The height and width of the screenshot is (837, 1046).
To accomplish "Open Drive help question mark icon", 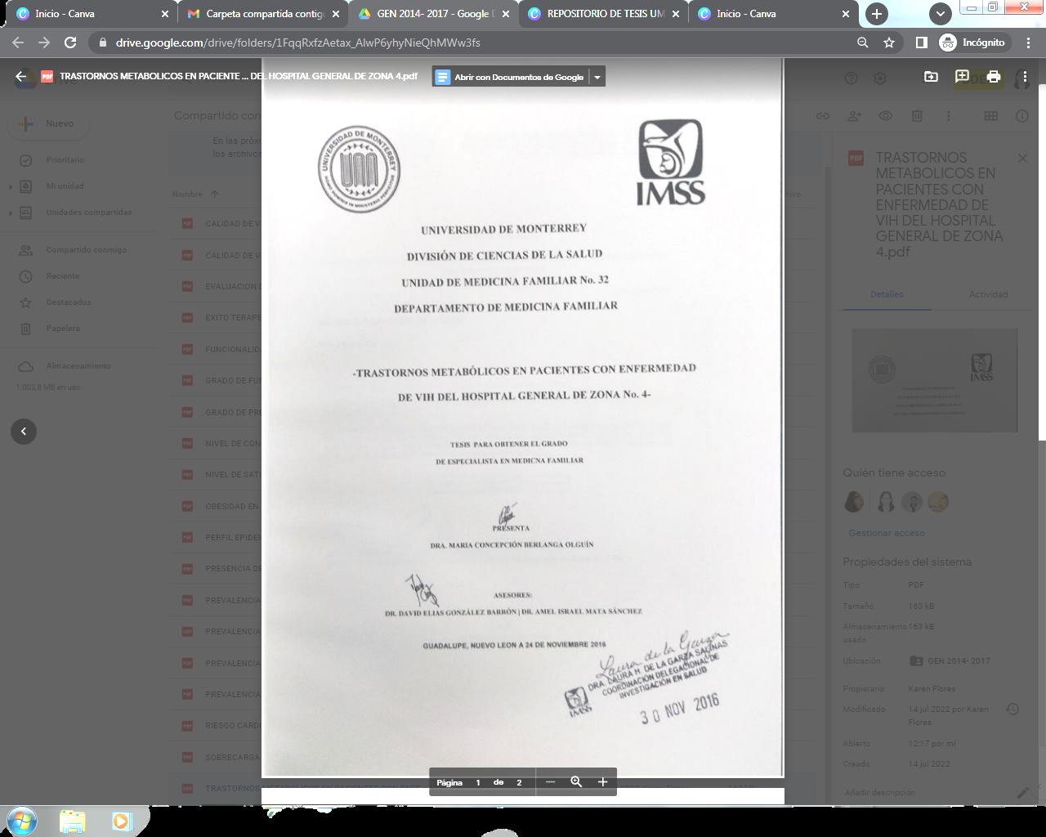I will point(851,78).
